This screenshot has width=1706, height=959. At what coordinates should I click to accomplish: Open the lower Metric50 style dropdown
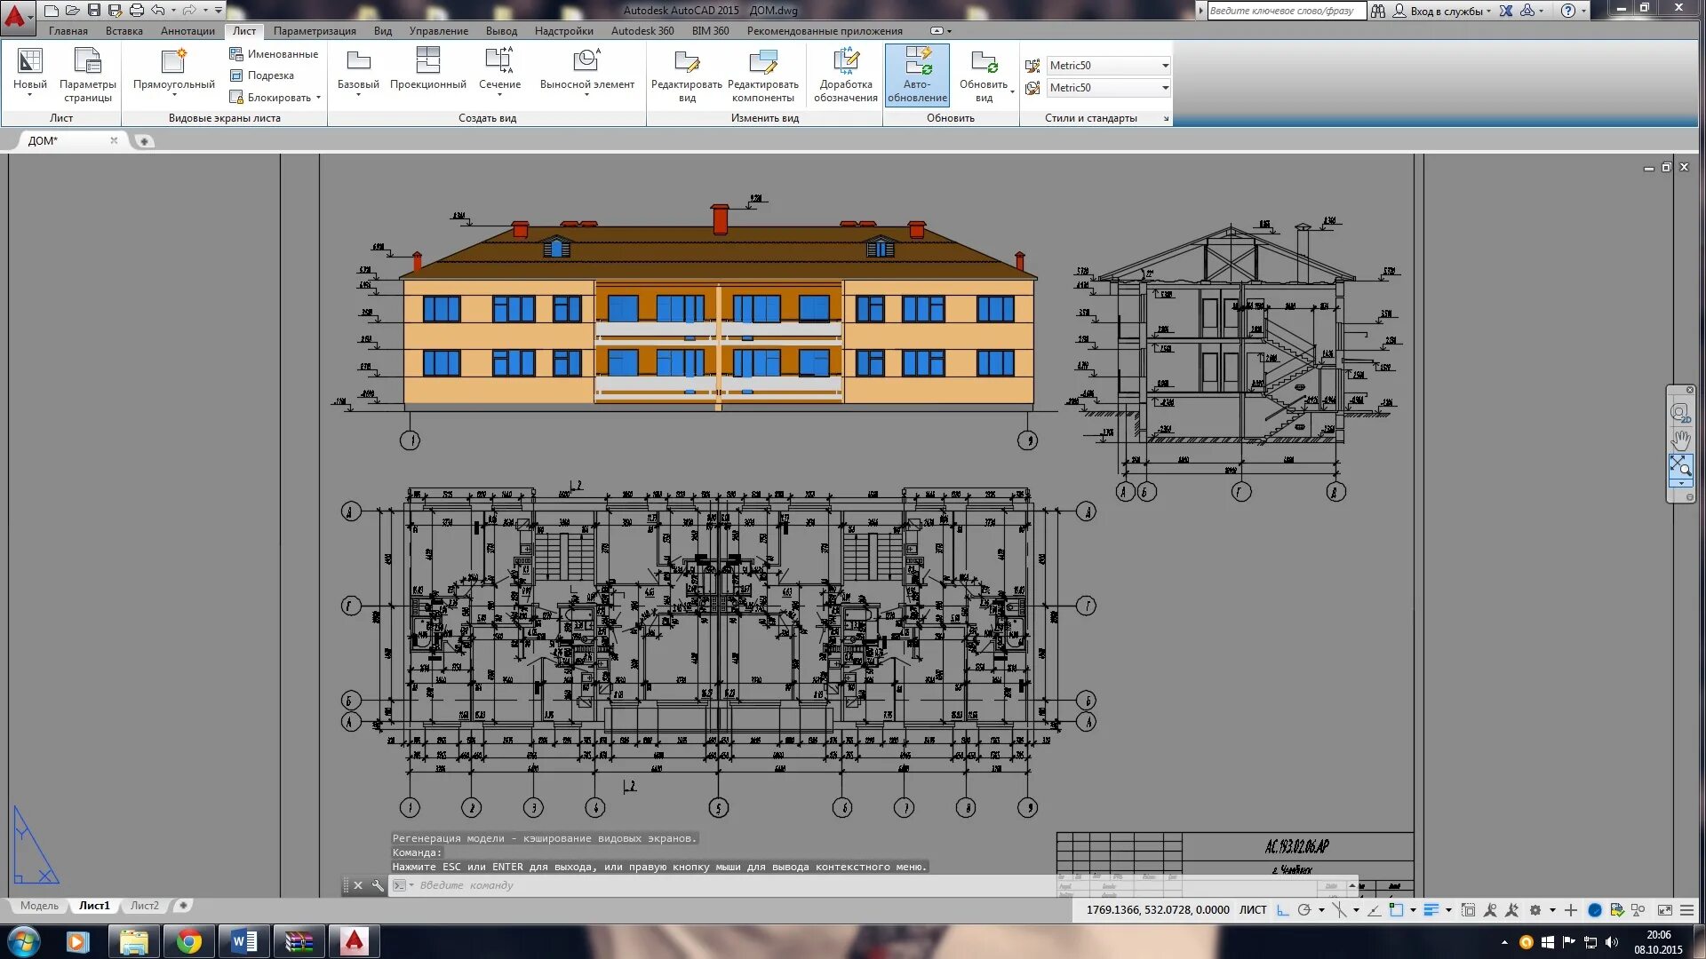point(1165,88)
